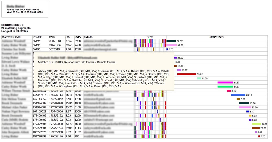Click the EMAIL column header

point(88,37)
